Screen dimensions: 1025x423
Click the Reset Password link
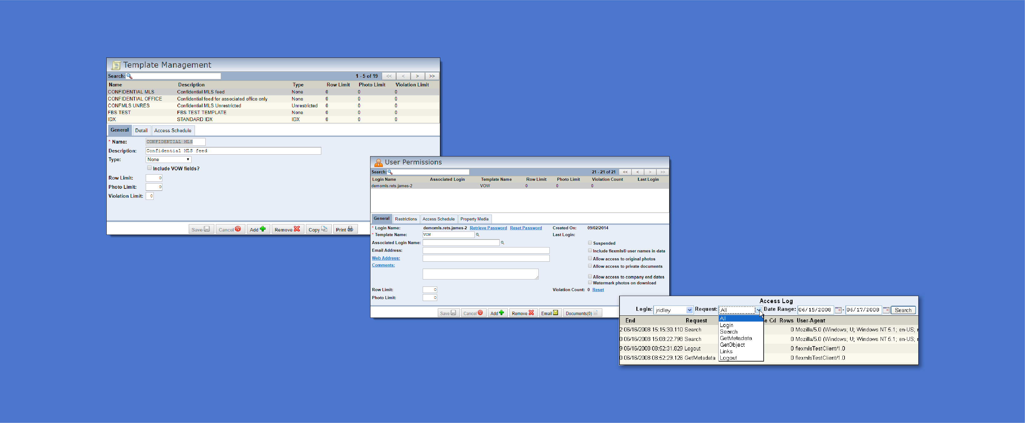(526, 228)
